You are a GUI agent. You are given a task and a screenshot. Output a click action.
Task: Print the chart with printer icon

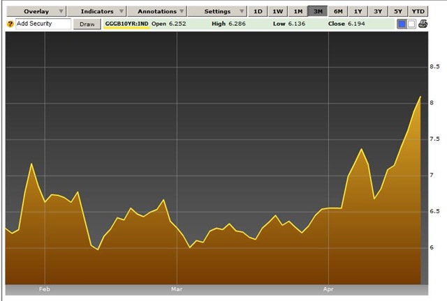pos(423,24)
